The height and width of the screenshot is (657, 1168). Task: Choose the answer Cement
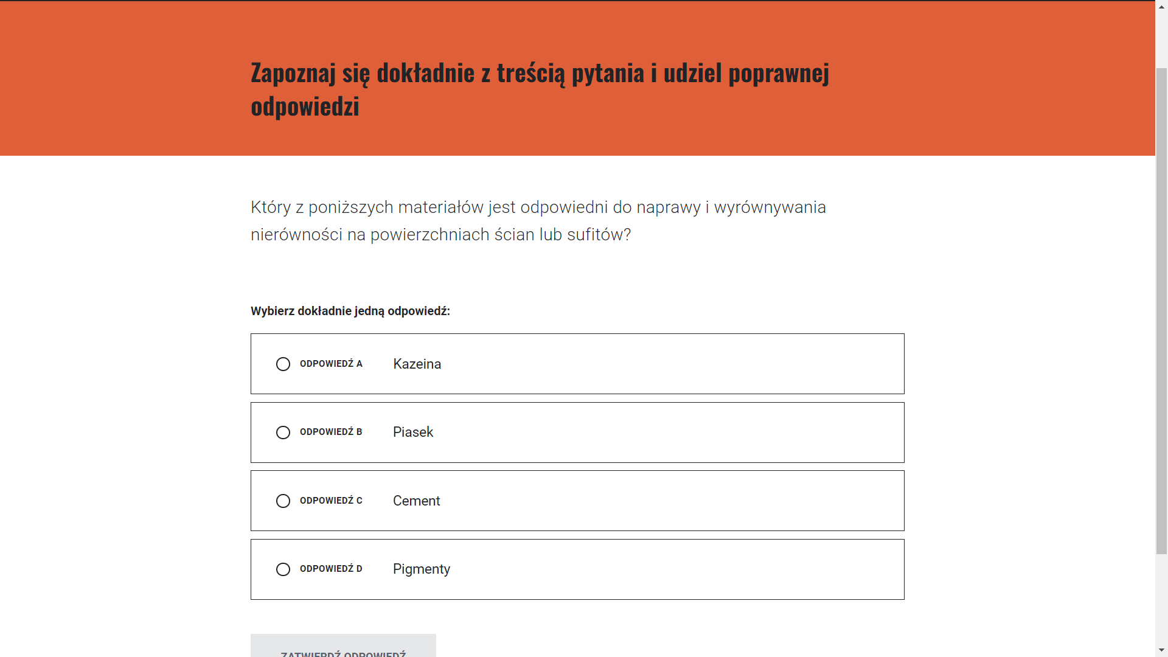[416, 501]
